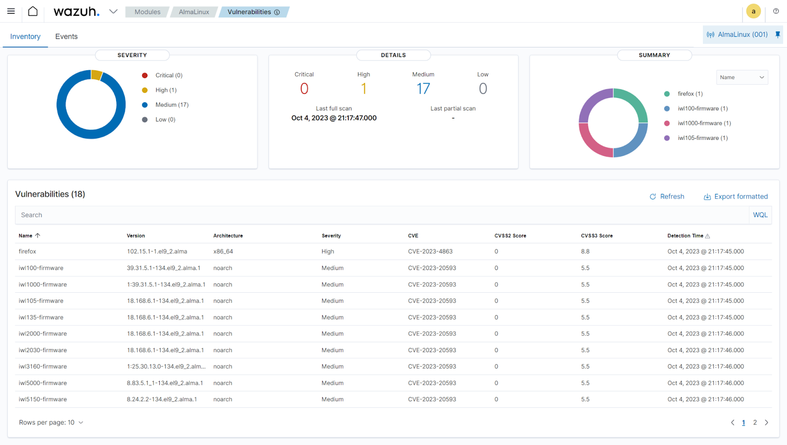
Task: Click the export download icon
Action: (x=707, y=196)
